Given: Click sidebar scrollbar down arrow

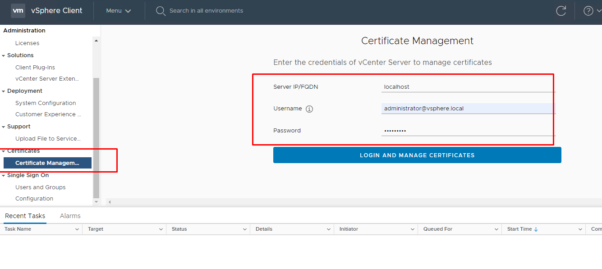Looking at the screenshot, I should tap(96, 202).
